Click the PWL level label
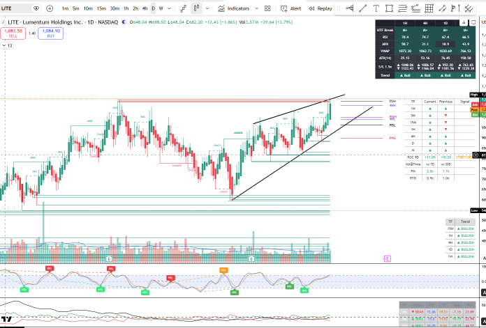The width and height of the screenshot is (486, 328). click(x=392, y=138)
